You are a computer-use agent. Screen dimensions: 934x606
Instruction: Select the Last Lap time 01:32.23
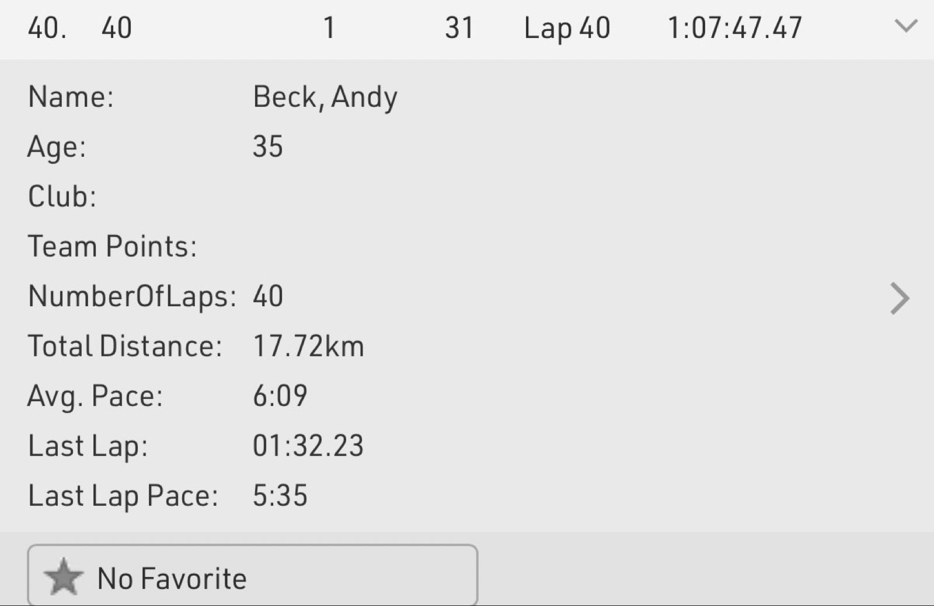[x=308, y=446]
